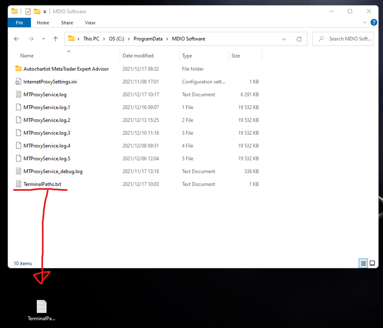Go back with the Back arrow
Screen dimensions: 383x328
[16, 39]
